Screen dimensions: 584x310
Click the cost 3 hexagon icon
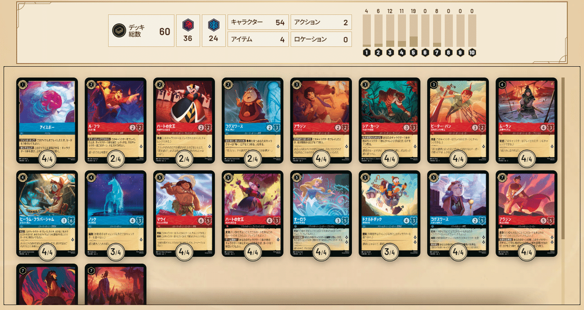pyautogui.click(x=390, y=52)
